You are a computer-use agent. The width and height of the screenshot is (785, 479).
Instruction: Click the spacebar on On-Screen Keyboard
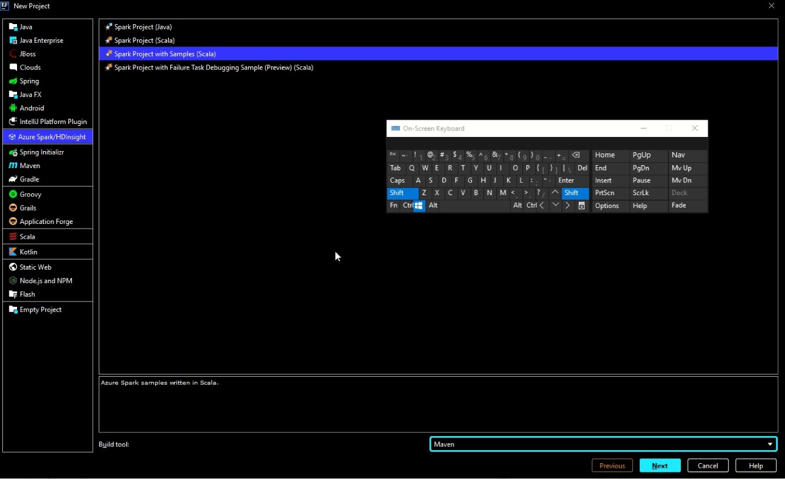[x=475, y=206]
